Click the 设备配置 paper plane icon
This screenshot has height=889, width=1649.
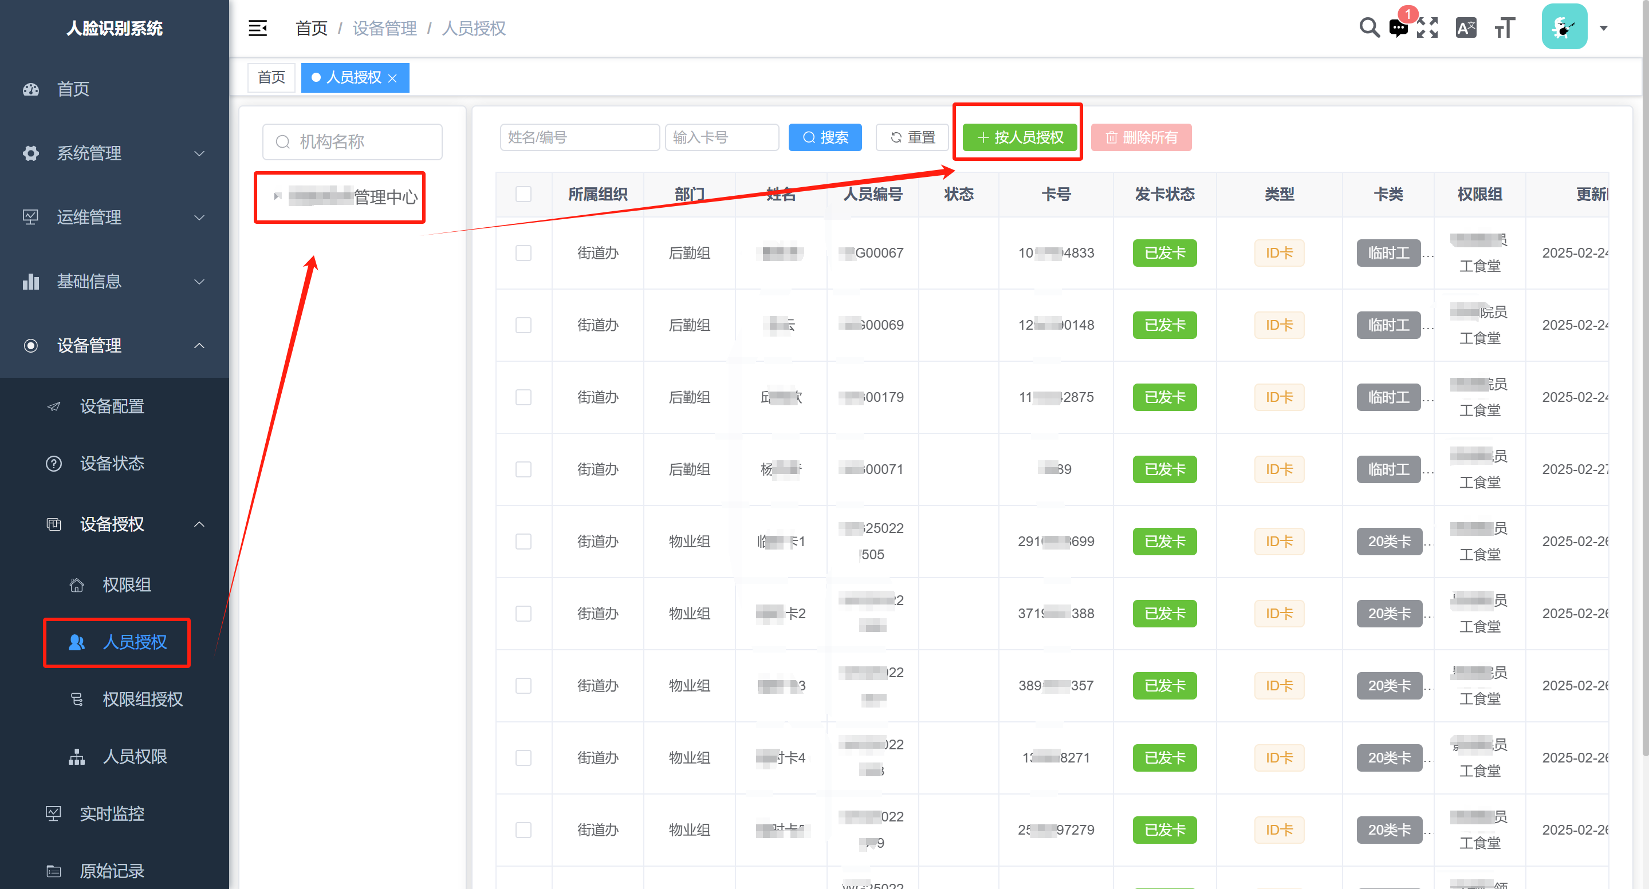pyautogui.click(x=54, y=406)
